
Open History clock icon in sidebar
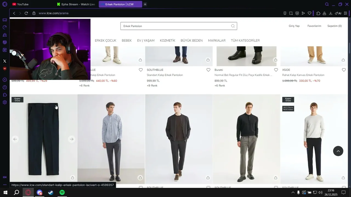point(5,87)
